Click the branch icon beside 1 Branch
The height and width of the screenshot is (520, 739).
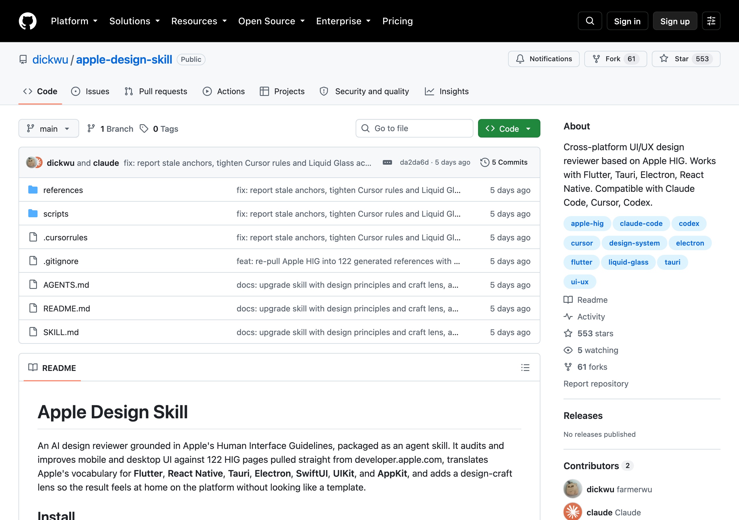click(x=91, y=129)
